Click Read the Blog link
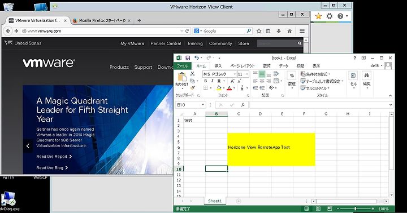Image resolution: width=407 pixels, height=213 pixels. (x=52, y=168)
